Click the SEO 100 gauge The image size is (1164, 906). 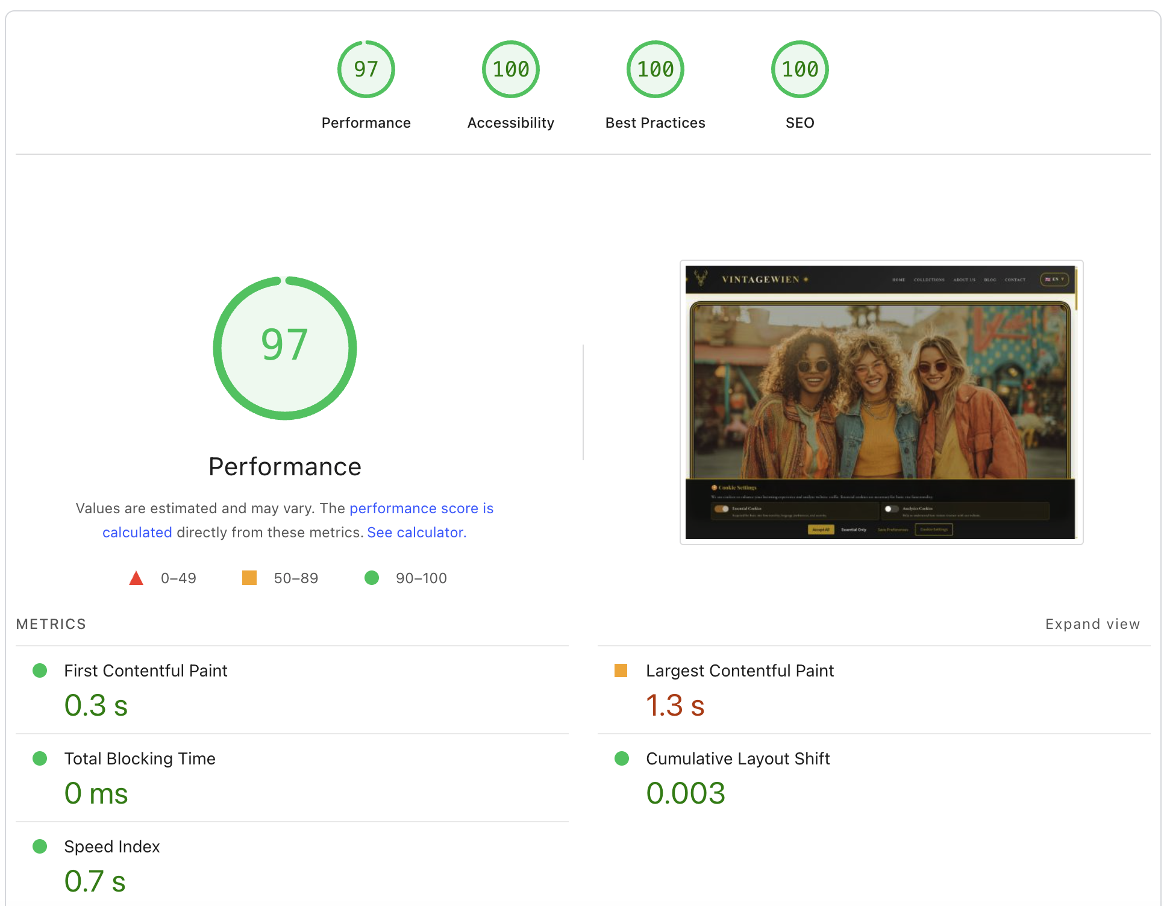point(799,69)
